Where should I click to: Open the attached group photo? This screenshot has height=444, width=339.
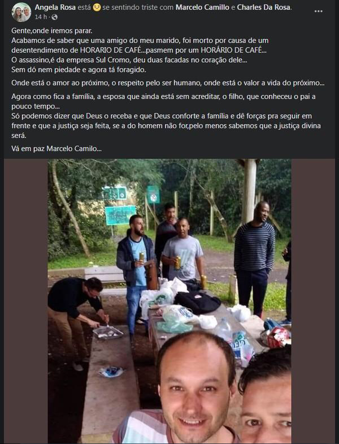[x=169, y=301]
